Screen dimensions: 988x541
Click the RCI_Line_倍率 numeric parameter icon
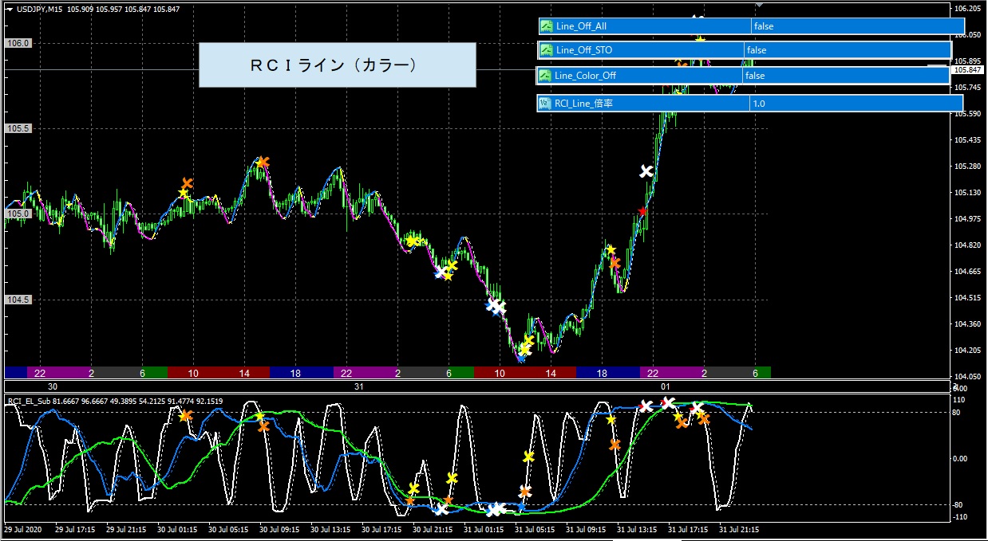(547, 104)
